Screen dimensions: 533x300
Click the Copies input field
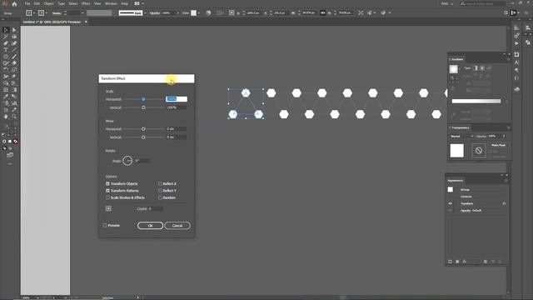click(x=156, y=209)
